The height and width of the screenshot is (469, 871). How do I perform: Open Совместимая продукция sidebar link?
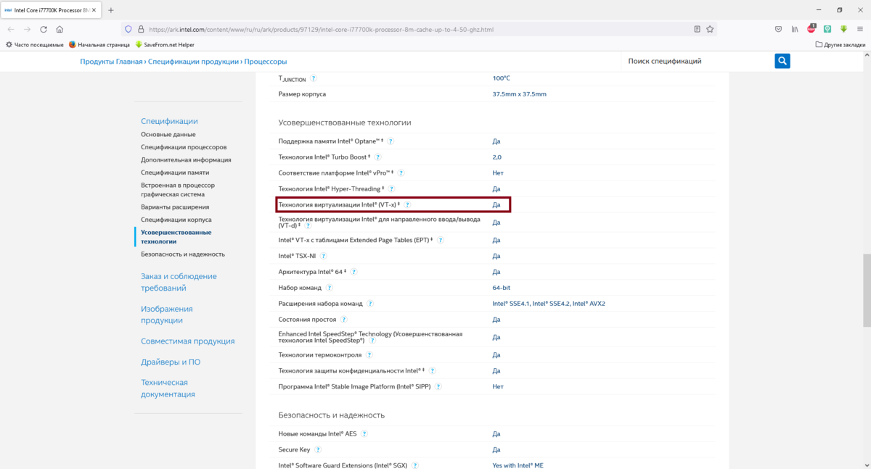(x=187, y=341)
